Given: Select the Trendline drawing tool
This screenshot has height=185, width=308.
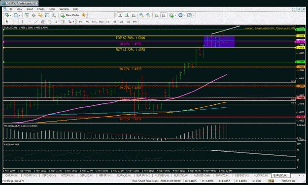Looking at the screenshot, I should pos(36,22).
